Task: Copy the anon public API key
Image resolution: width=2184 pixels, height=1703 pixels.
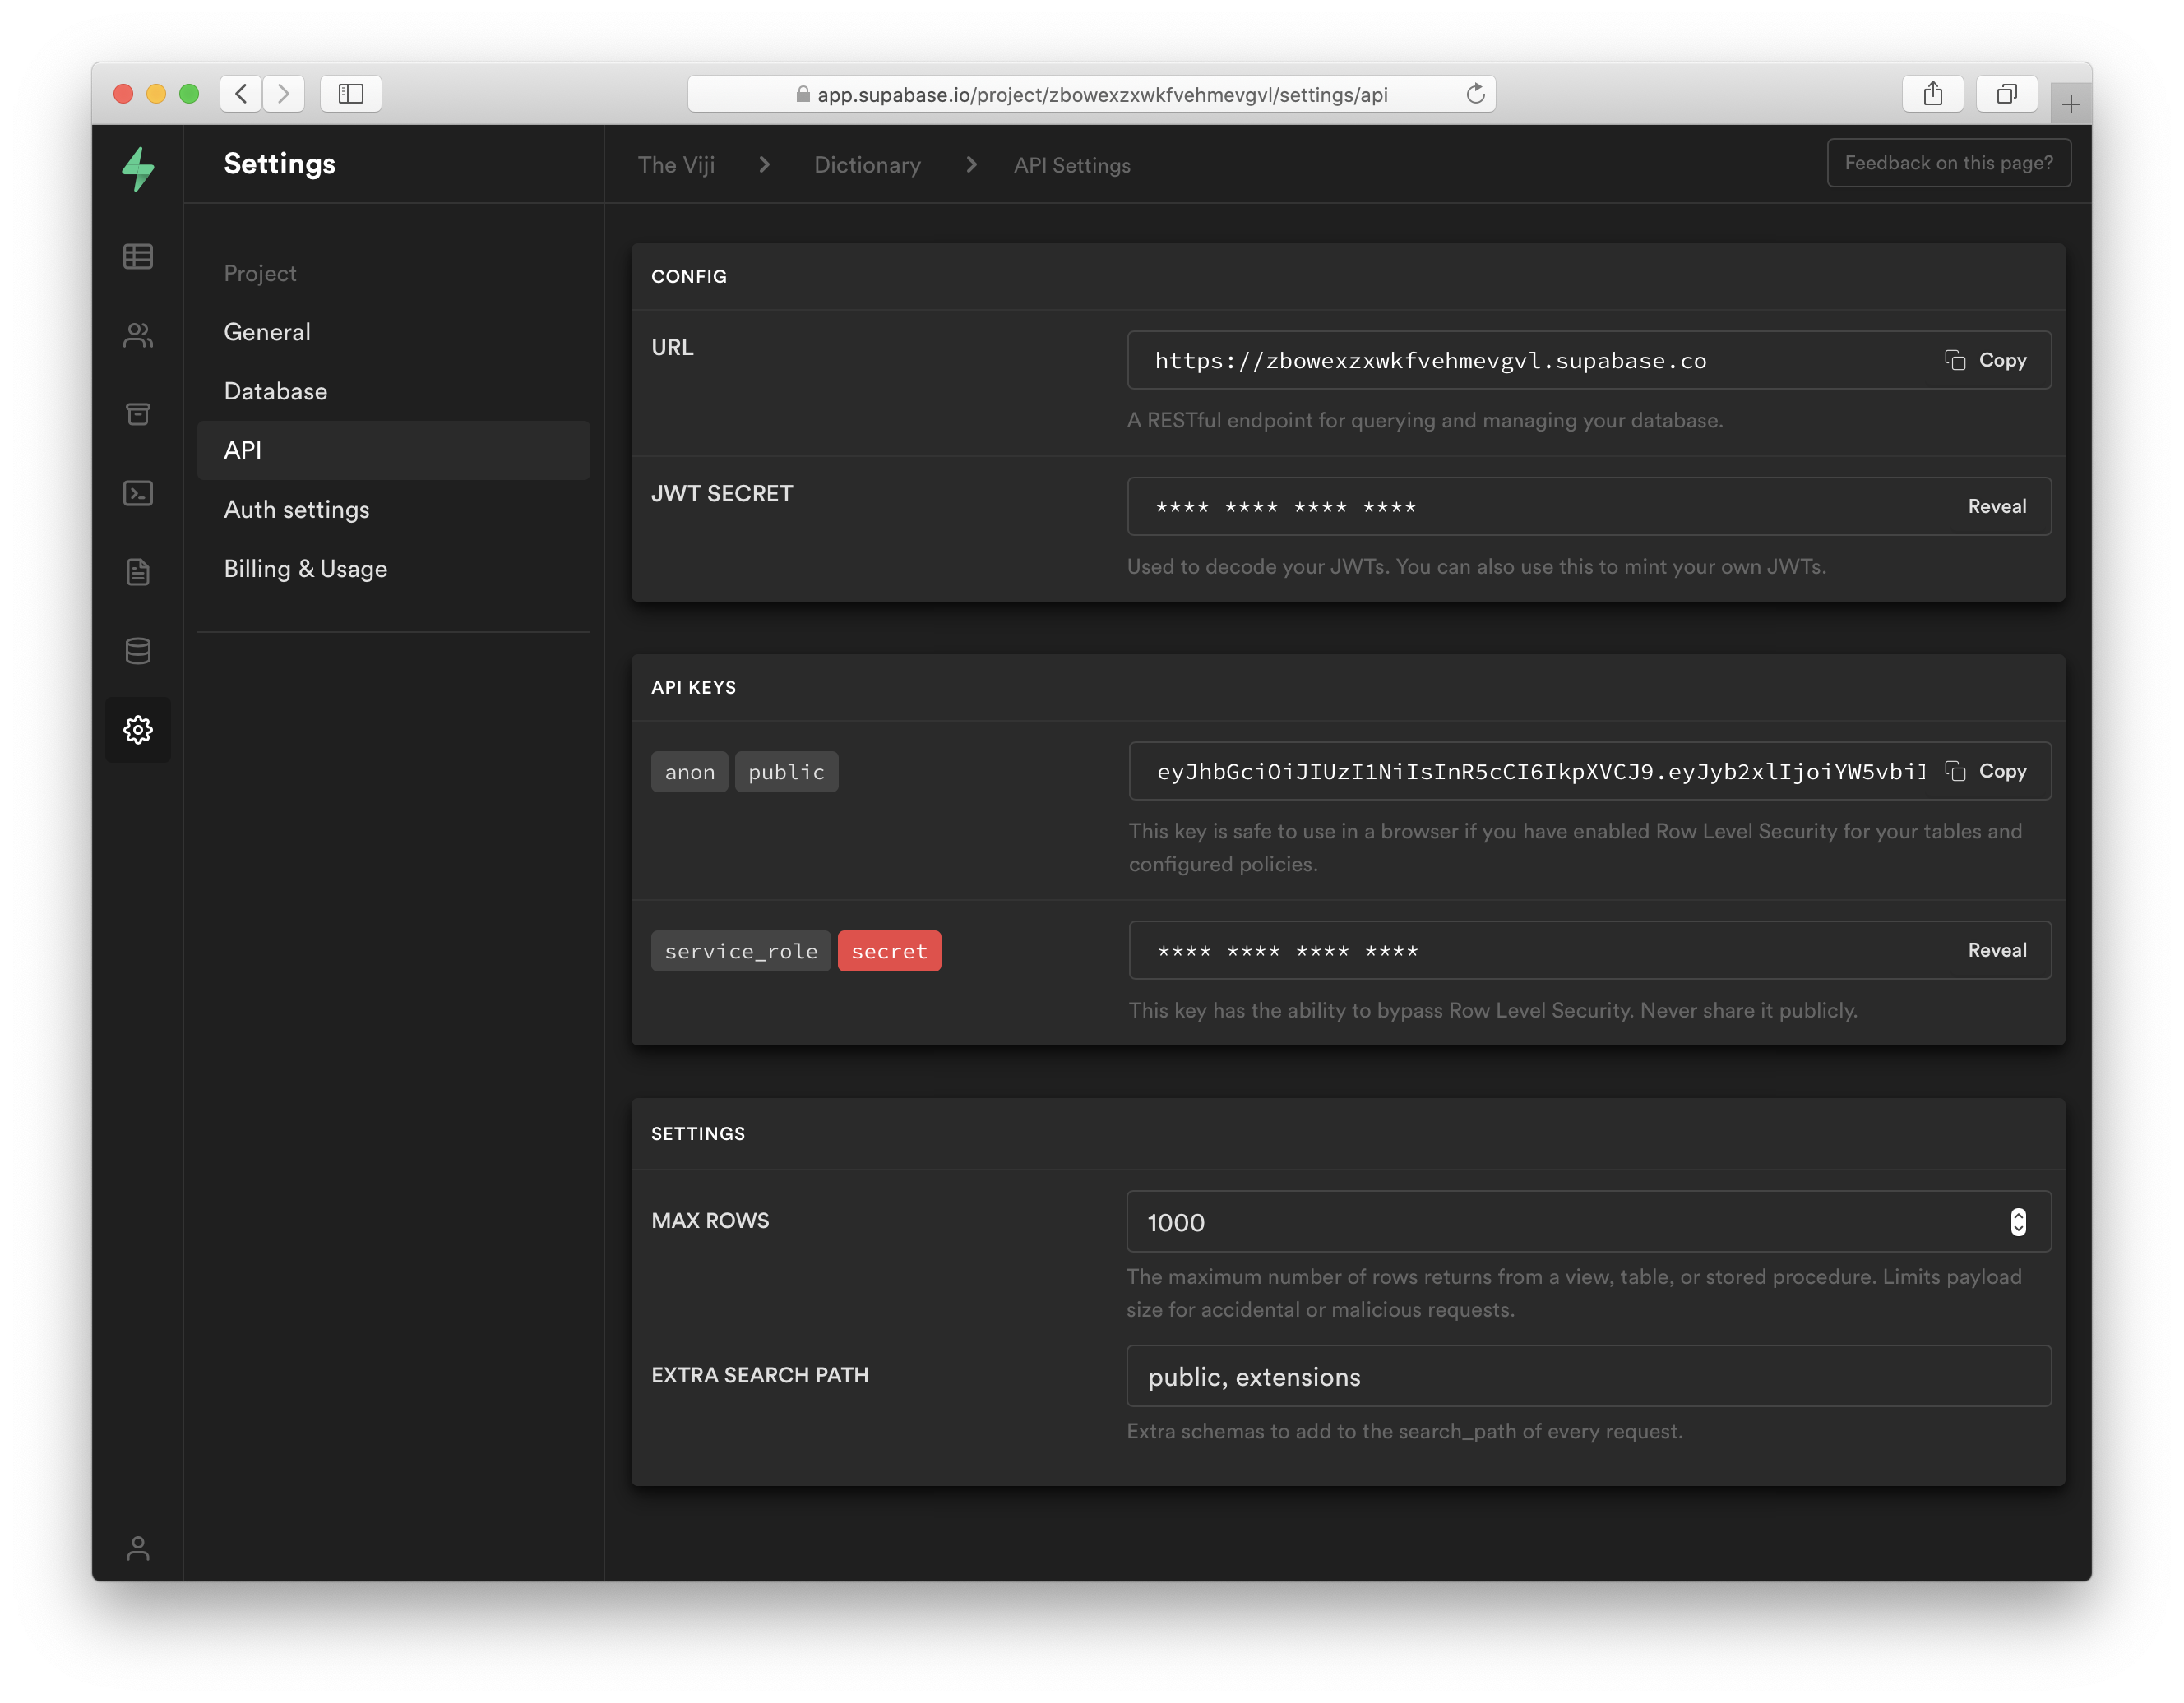Action: point(1986,771)
